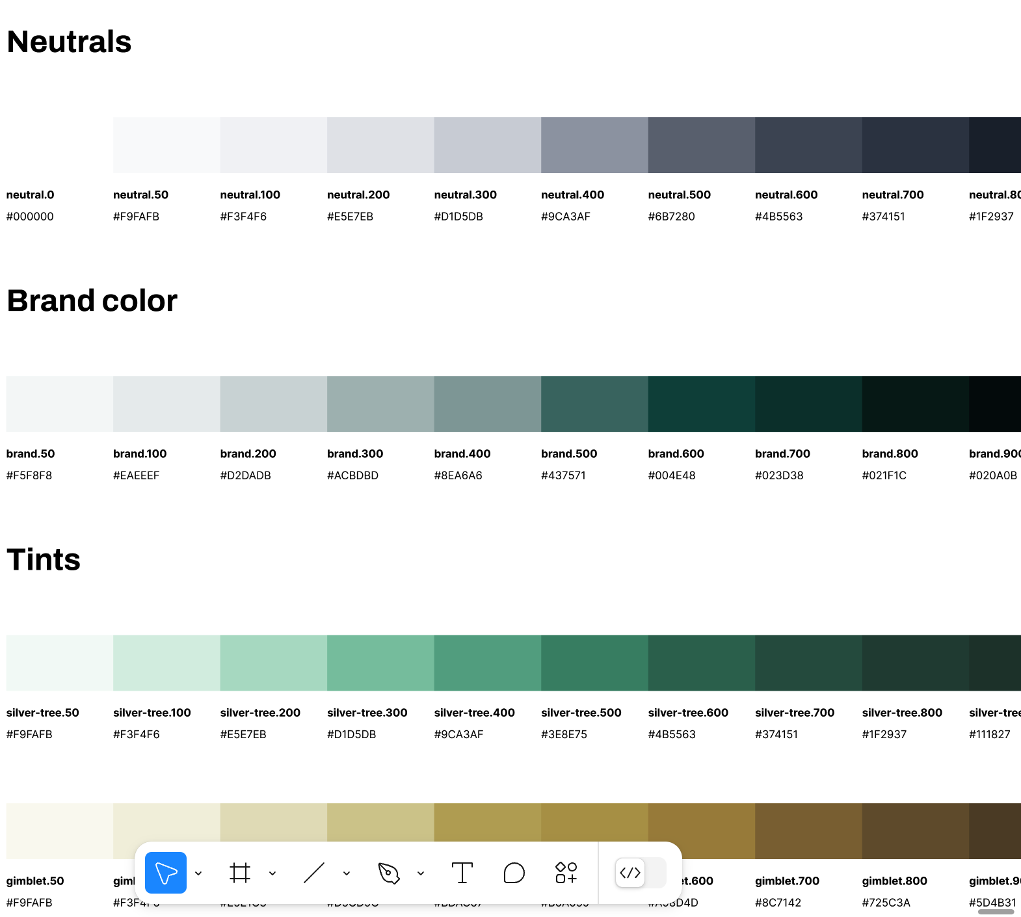Select the Frame tool
Image resolution: width=1021 pixels, height=917 pixels.
point(240,873)
